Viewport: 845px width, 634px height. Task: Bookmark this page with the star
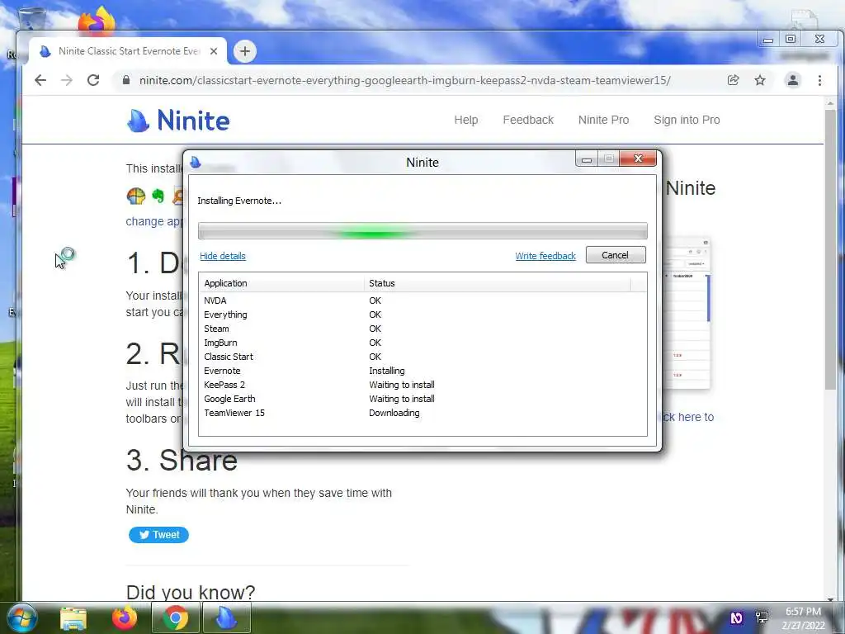pos(760,80)
